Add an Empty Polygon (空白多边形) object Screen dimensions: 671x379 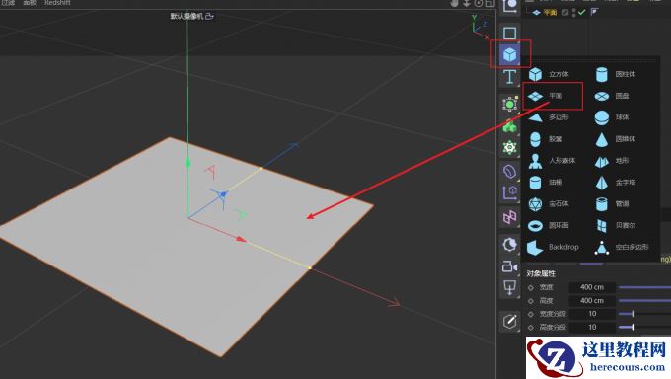[622, 247]
